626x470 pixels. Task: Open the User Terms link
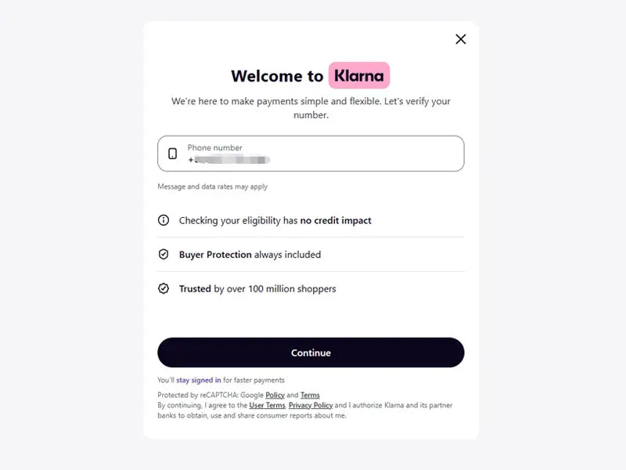[x=267, y=405]
